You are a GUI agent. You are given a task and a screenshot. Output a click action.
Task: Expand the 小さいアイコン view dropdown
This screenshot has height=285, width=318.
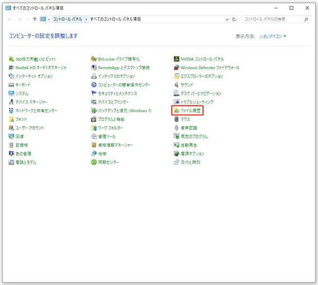coord(273,36)
